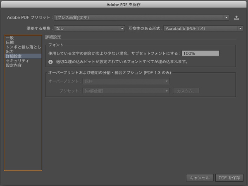Image resolution: width=248 pixels, height=186 pixels.
Task: Click the subset font 100% input field
Action: pyautogui.click(x=200, y=53)
